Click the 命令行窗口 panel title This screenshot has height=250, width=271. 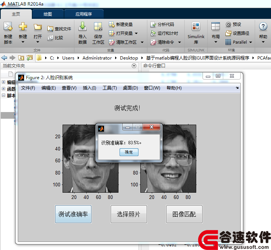(x=154, y=66)
